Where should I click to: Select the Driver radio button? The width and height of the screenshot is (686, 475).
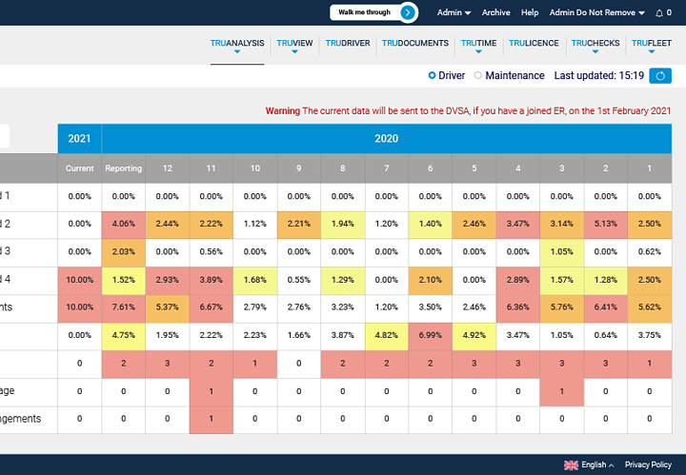point(433,75)
